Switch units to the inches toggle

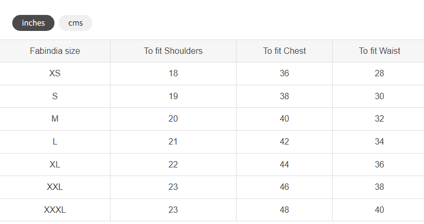point(33,23)
